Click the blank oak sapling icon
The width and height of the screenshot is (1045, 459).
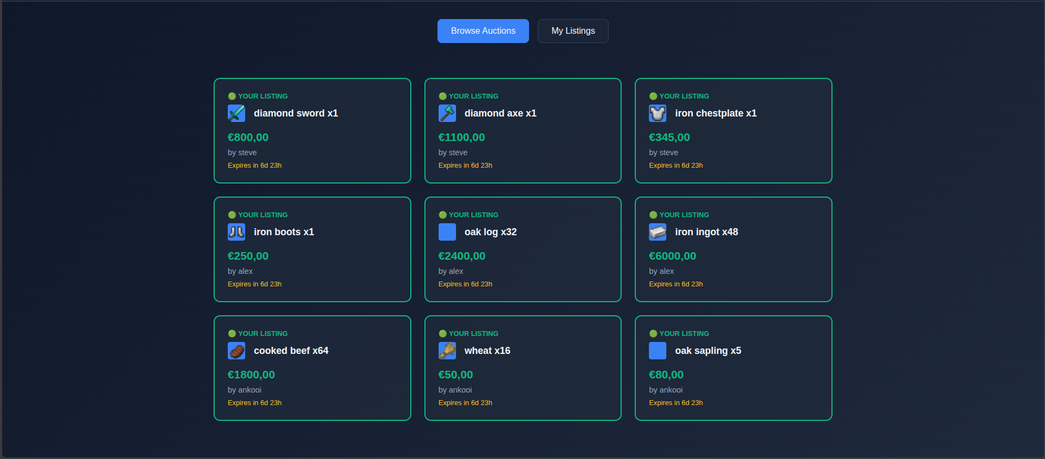pos(658,351)
